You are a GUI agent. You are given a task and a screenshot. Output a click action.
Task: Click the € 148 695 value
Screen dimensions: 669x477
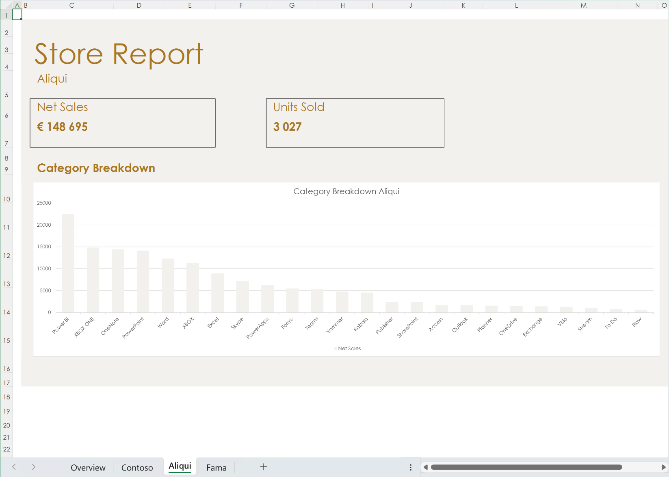(62, 127)
